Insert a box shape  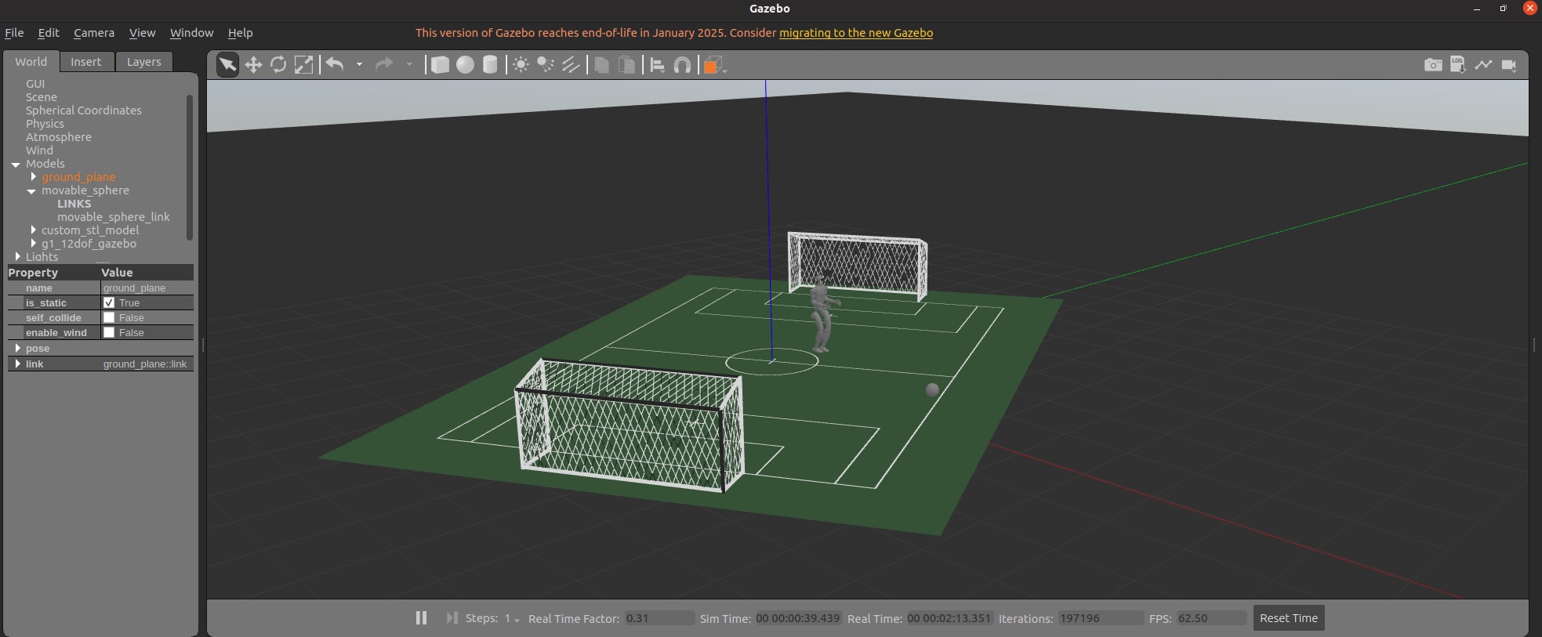441,65
